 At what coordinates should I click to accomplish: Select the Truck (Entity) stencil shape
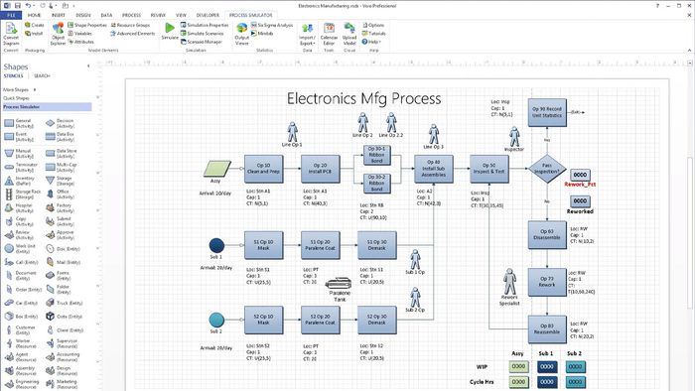tap(65, 303)
